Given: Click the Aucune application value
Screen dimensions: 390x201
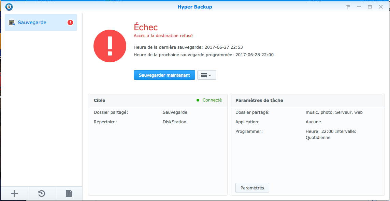Looking at the screenshot, I should pyautogui.click(x=313, y=122).
